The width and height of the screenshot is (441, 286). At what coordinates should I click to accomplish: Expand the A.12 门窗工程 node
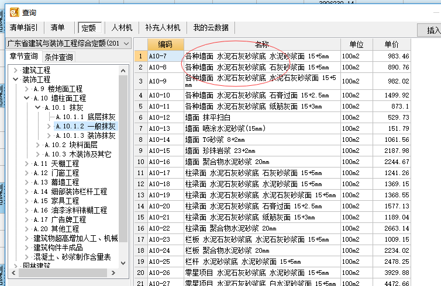coord(27,173)
